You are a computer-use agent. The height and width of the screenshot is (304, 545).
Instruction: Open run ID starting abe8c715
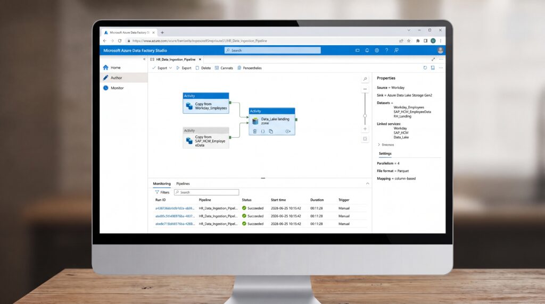pyautogui.click(x=175, y=224)
